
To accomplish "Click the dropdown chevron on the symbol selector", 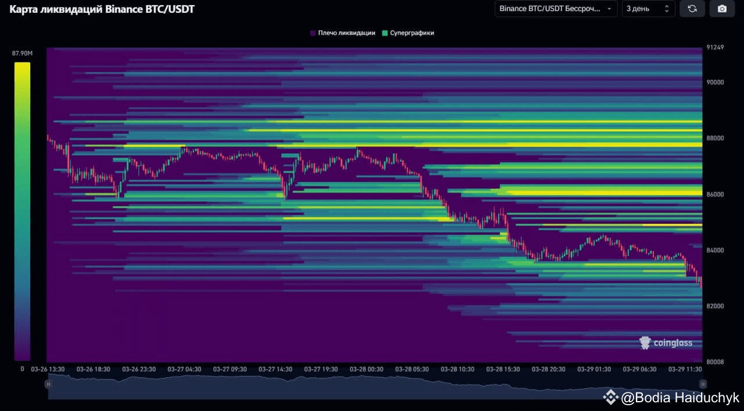I will pos(610,9).
